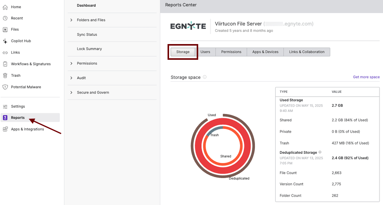This screenshot has height=205, width=383.
Task: Open Workflows & Signatures icon
Action: 5,64
